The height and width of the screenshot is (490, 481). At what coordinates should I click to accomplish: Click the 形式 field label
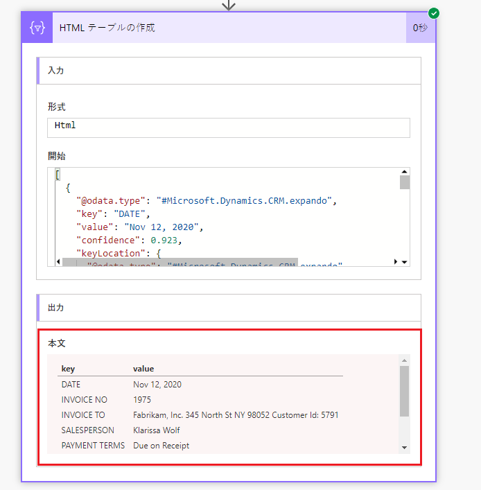click(57, 107)
